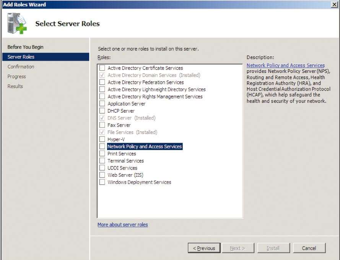This screenshot has height=260, width=340.
Task: Select the Hyper-V role label
Action: coord(116,139)
